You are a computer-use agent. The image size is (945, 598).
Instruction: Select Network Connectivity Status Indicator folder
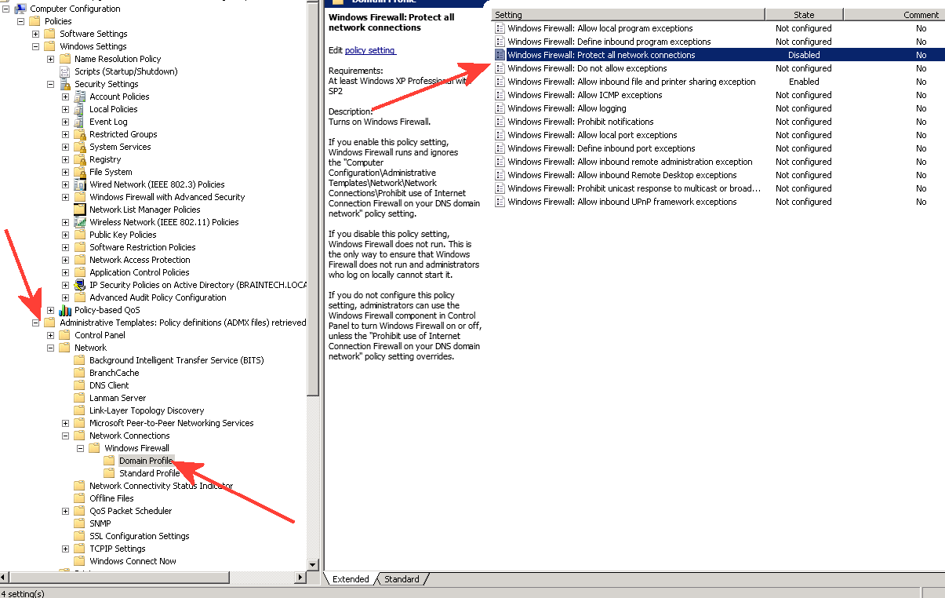click(x=161, y=486)
